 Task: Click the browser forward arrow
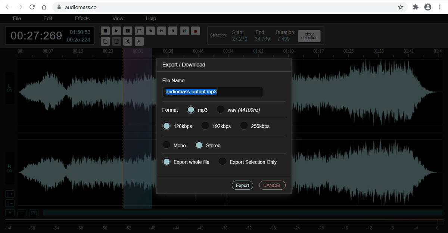20,7
